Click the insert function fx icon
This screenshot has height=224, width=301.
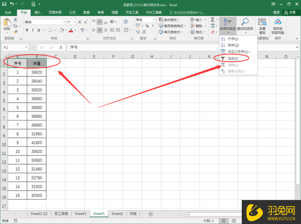tap(61, 47)
